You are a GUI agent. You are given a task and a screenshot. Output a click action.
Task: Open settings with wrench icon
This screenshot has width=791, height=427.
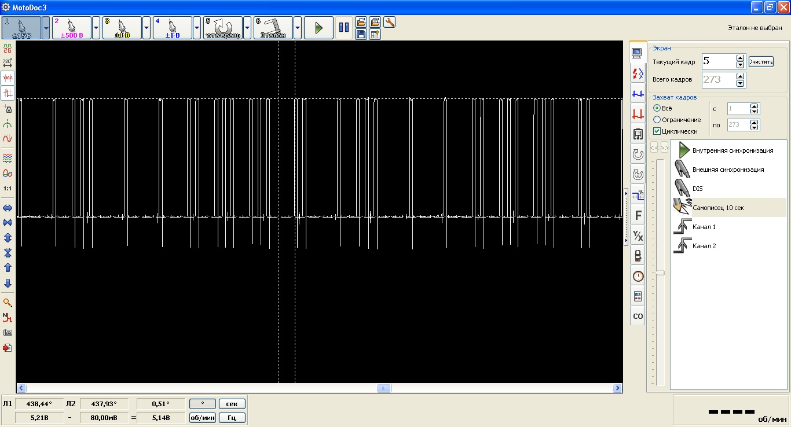pyautogui.click(x=389, y=22)
